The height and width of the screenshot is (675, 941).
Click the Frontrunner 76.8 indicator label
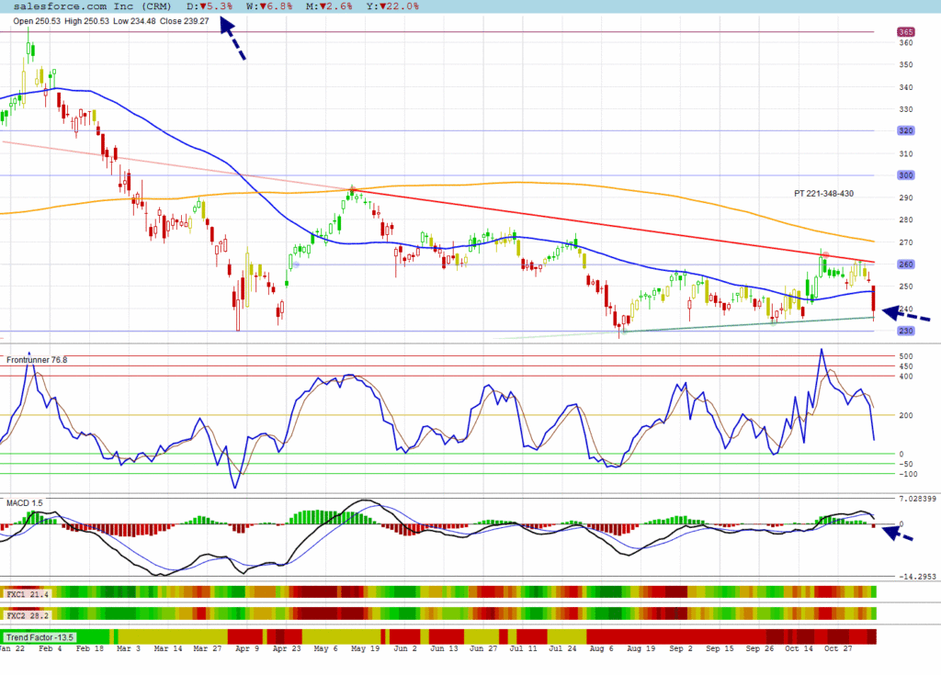click(x=37, y=361)
